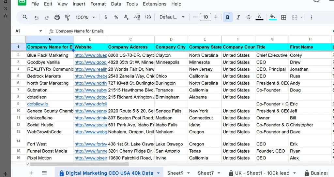Switch to the Sheet9 tab
The height and width of the screenshot is (177, 334).
point(175,173)
